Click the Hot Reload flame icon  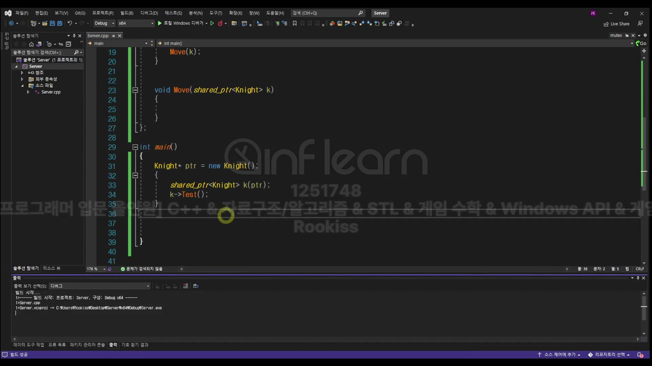point(220,23)
